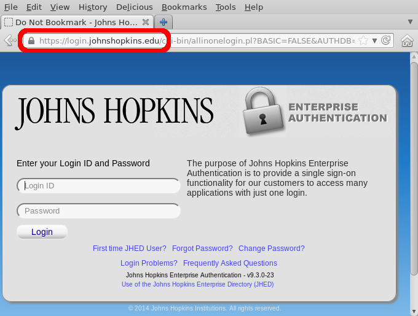Click the padlock icon in address bar
The image size is (418, 316).
pyautogui.click(x=31, y=40)
